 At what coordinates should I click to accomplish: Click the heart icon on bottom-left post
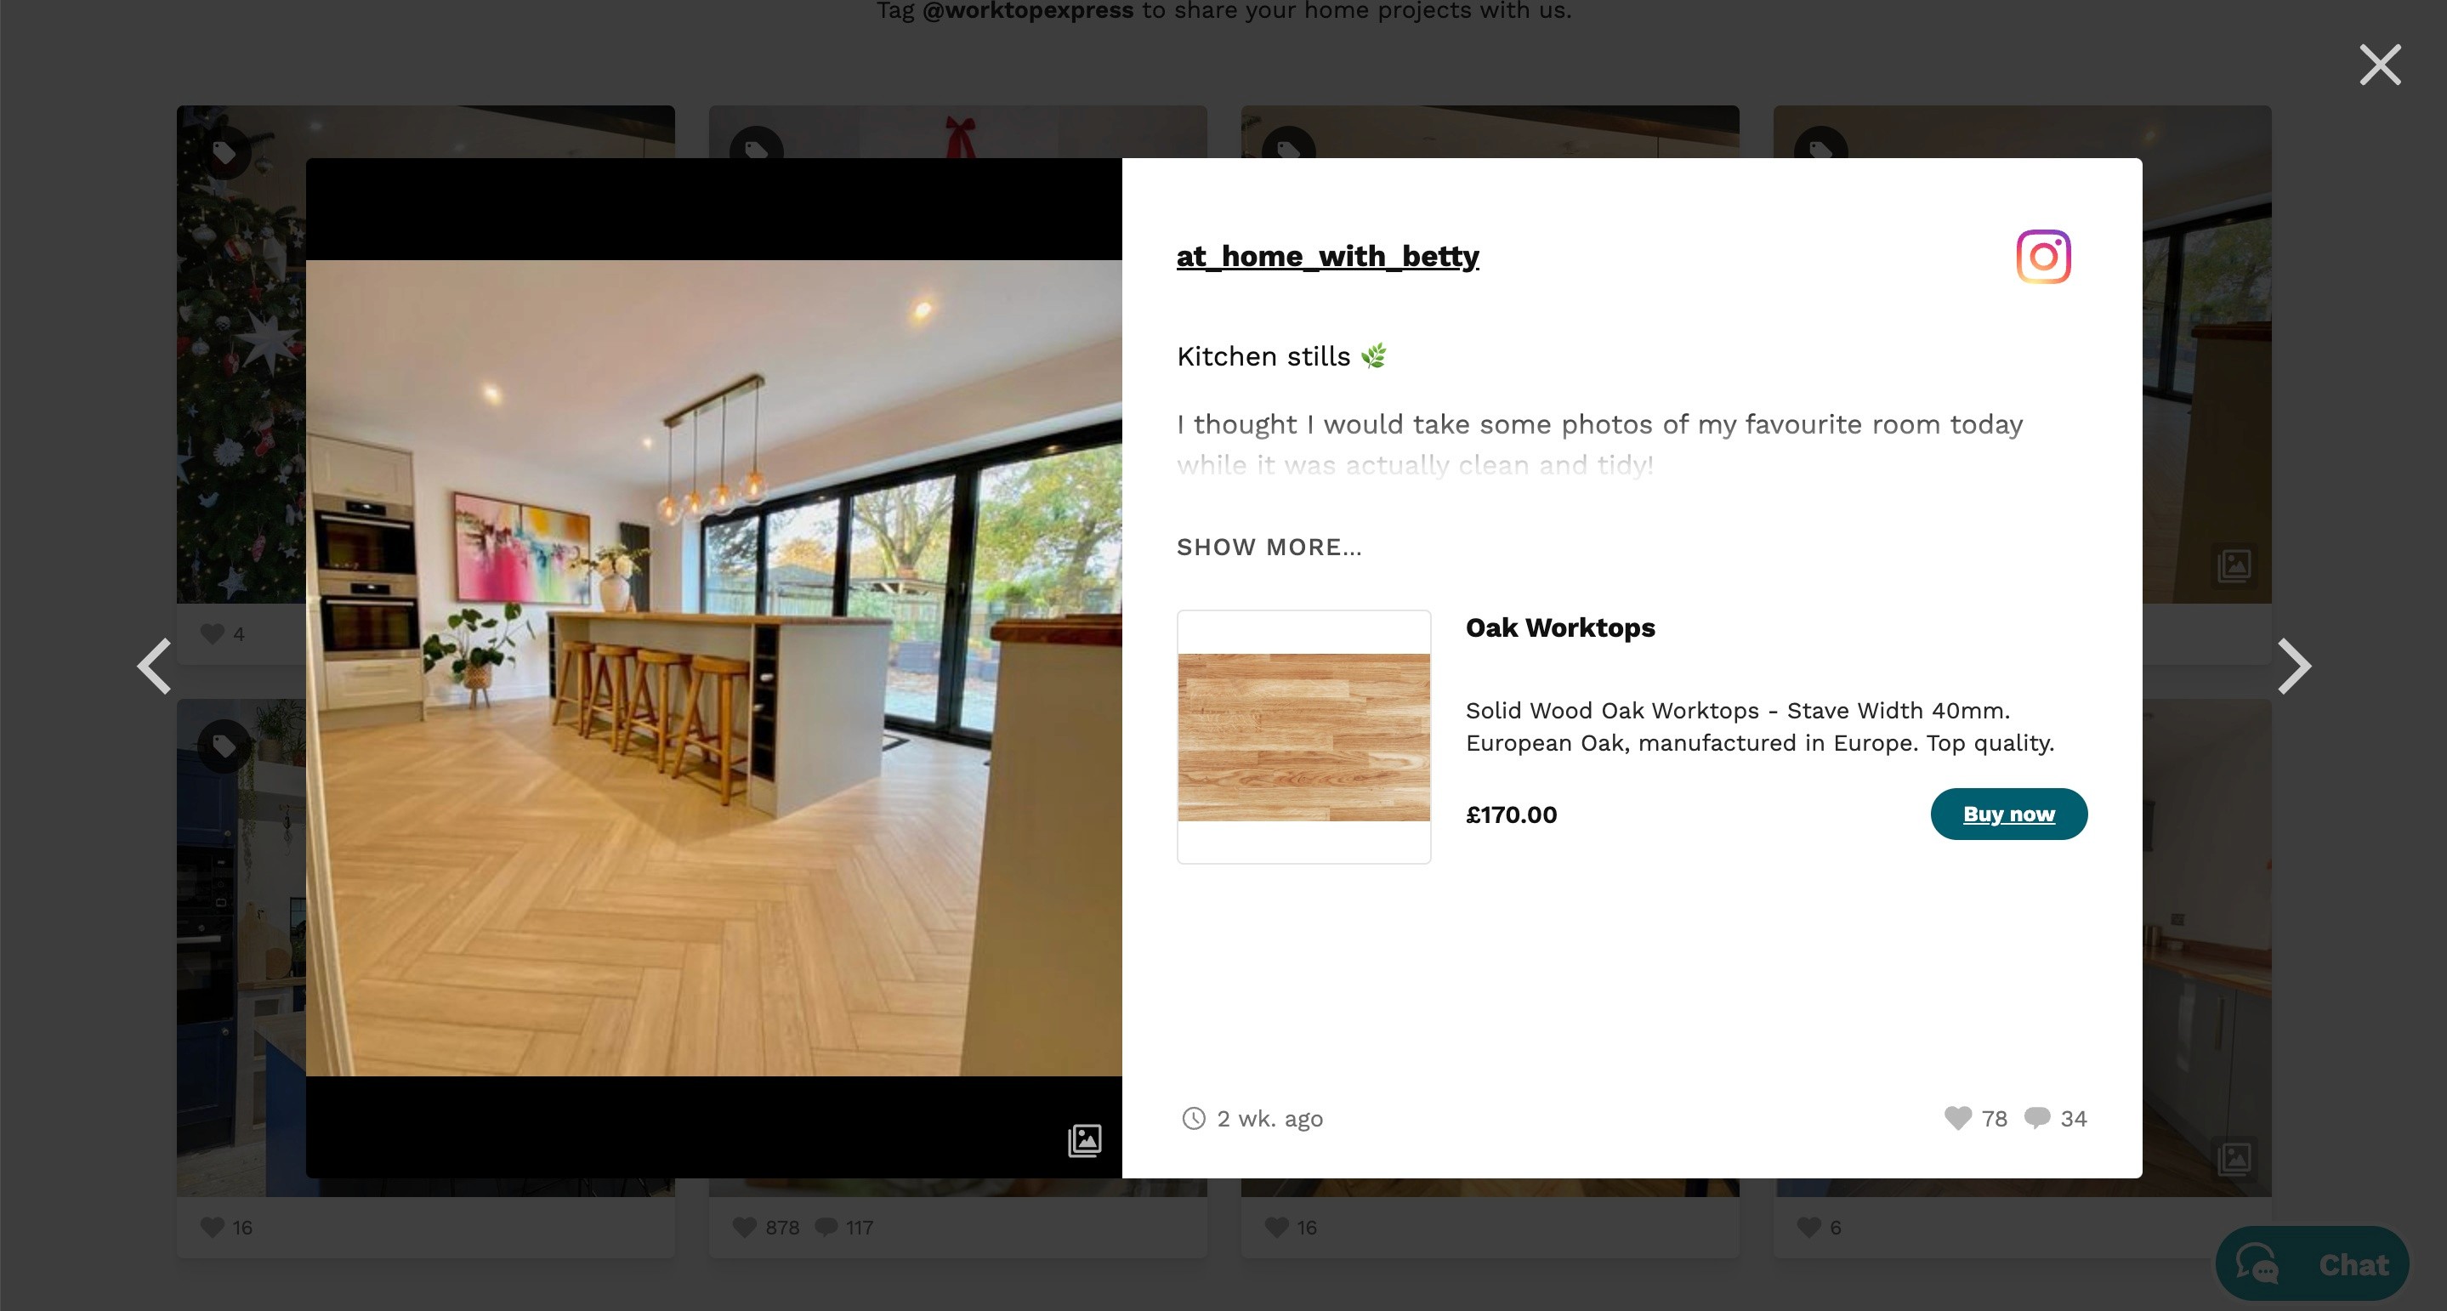tap(212, 1223)
